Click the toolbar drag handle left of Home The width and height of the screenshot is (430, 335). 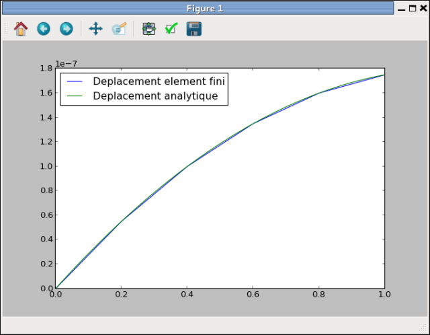tap(6, 29)
